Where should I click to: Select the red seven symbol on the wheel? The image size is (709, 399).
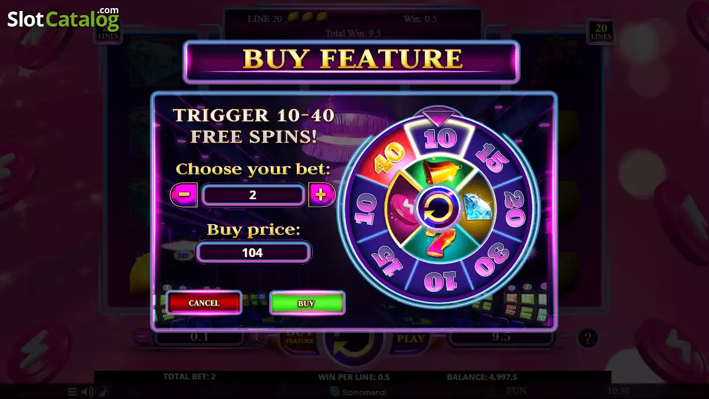435,241
